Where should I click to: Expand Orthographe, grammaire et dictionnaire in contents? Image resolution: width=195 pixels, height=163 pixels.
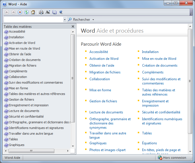tap(6, 123)
